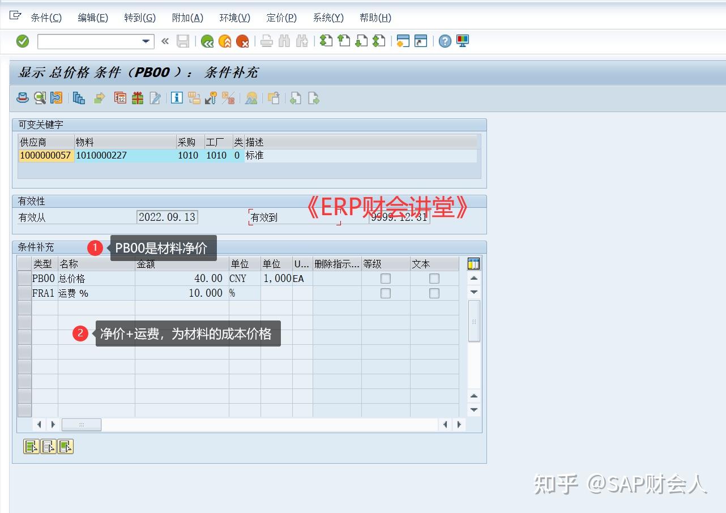Image resolution: width=726 pixels, height=513 pixels.
Task: Open the command field dropdown arrow
Action: pyautogui.click(x=145, y=41)
